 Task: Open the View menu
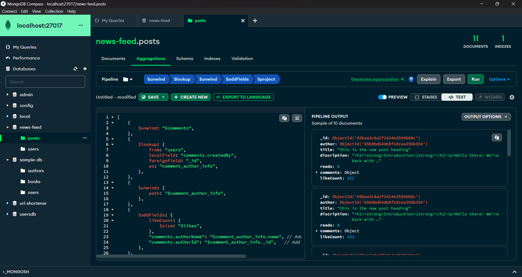point(37,11)
